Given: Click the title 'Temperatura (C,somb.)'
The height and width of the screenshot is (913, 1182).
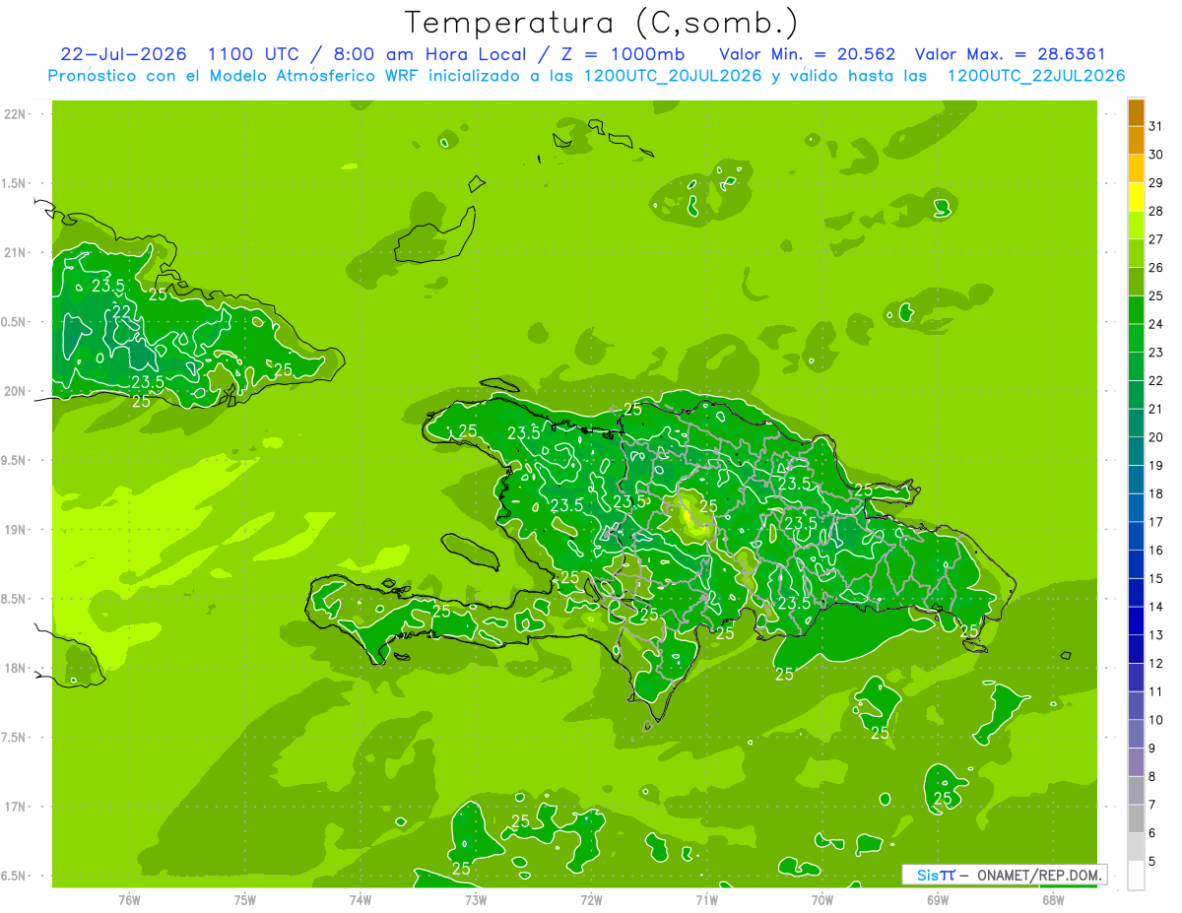Looking at the screenshot, I should (x=601, y=23).
